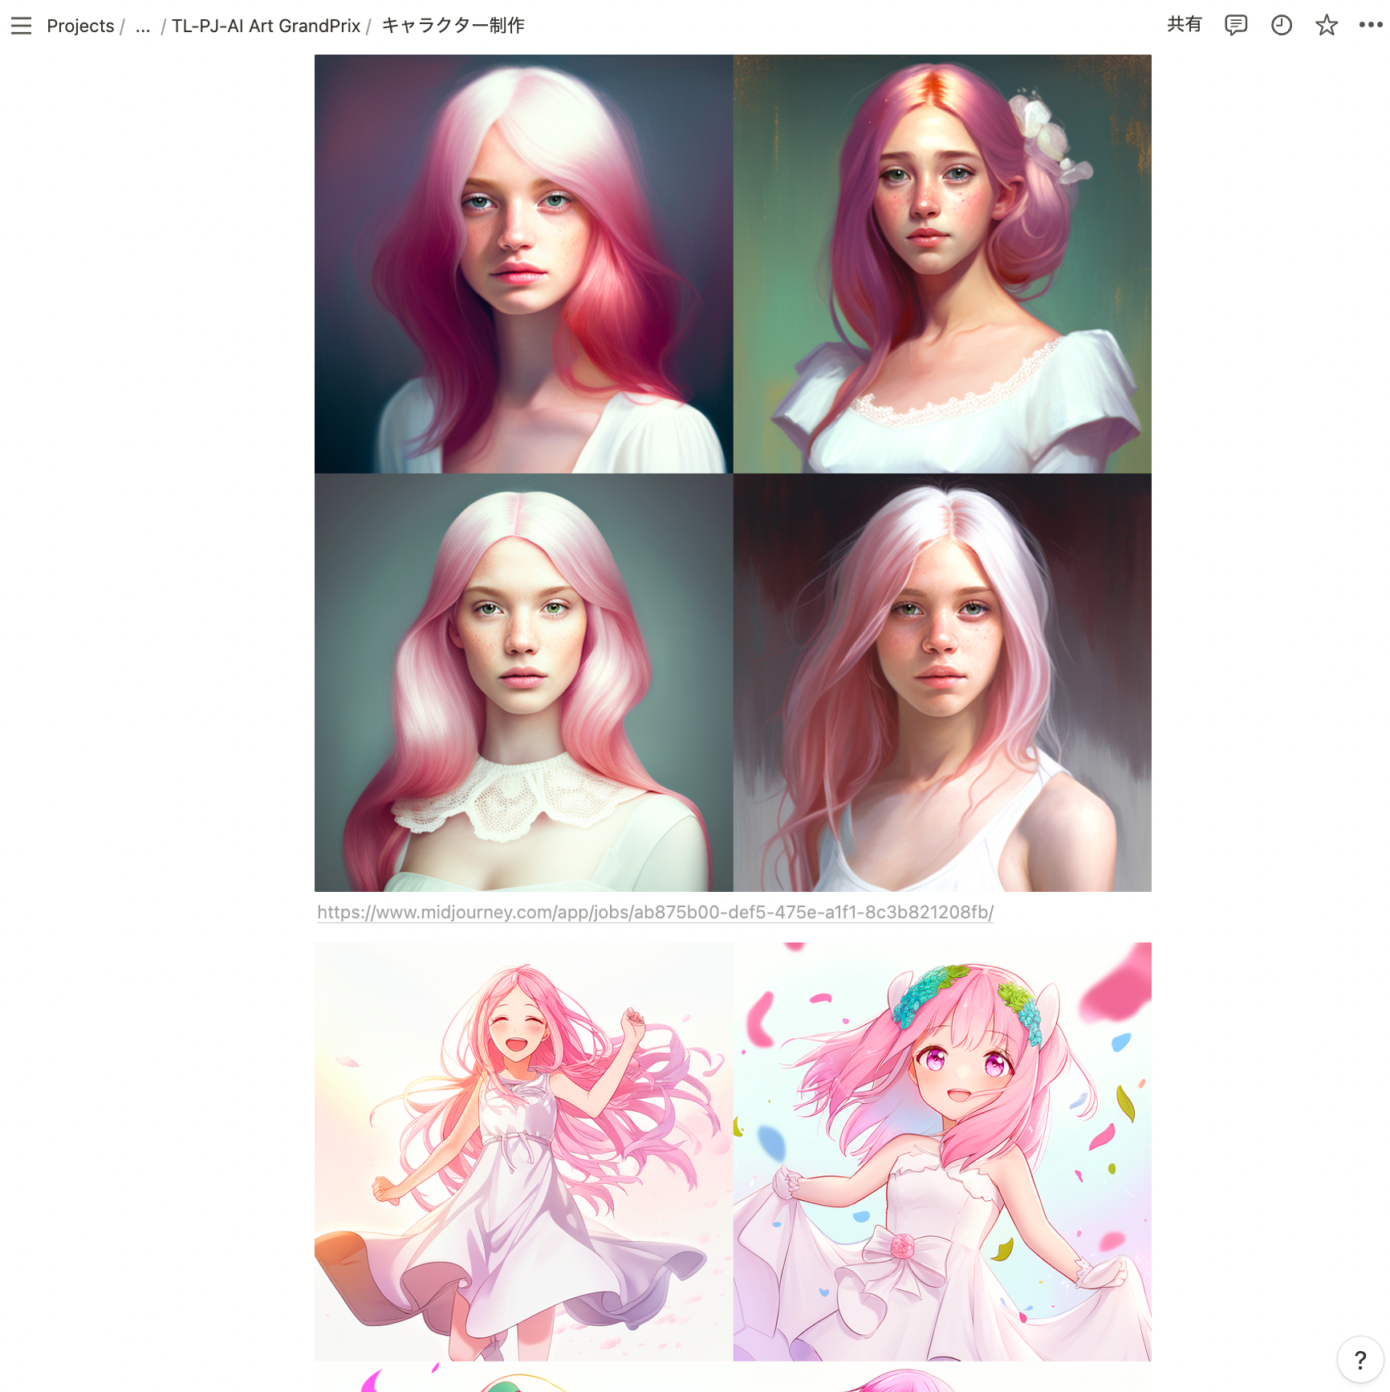Open TL-PJ-AI Art GrandPrix breadcrumb

tap(266, 26)
